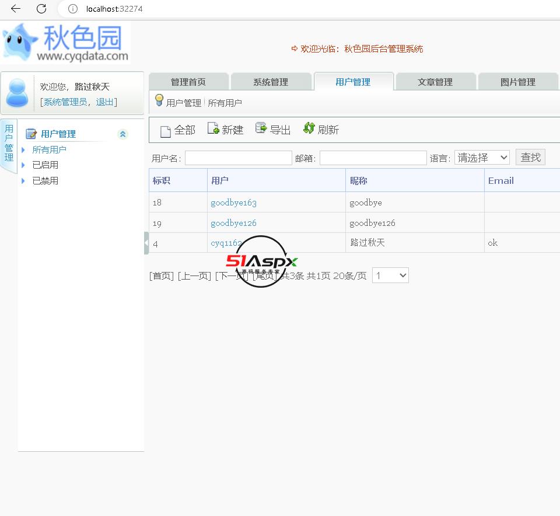Focus the 邮箱 input field
The image size is (560, 516).
coord(373,158)
